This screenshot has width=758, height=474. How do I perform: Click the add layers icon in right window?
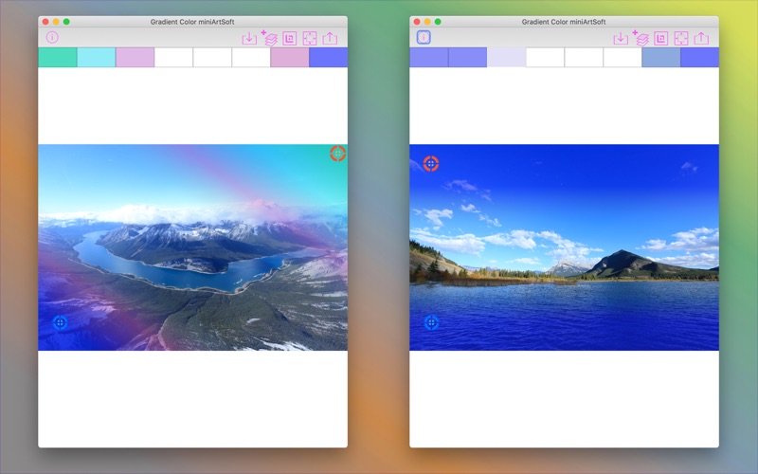pos(641,38)
